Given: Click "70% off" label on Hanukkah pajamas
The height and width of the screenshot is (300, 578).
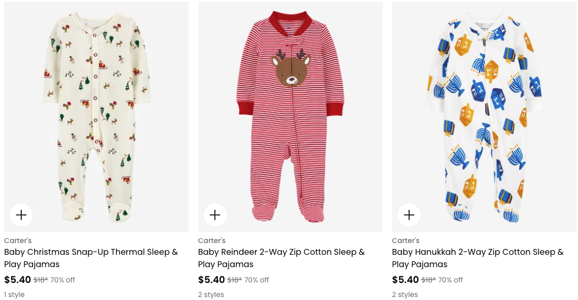Looking at the screenshot, I should (x=450, y=280).
